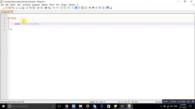Screen dimensions: 195x109
Task: Stop macro recording toolbar button
Action: pyautogui.click(x=93, y=8)
